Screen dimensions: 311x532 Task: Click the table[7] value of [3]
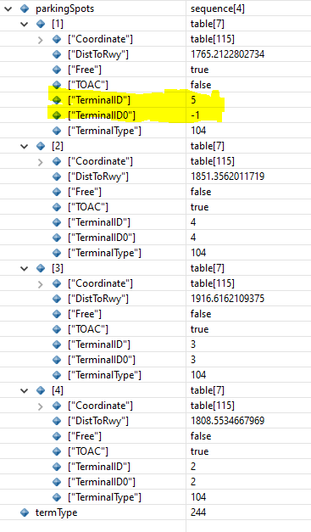[x=208, y=268]
